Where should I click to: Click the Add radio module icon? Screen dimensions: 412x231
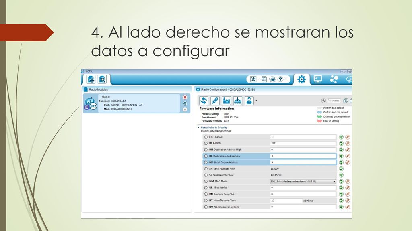click(x=91, y=79)
